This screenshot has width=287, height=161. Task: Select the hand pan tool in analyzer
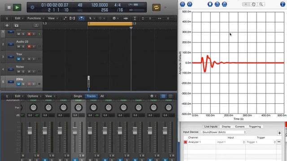(x=253, y=4)
